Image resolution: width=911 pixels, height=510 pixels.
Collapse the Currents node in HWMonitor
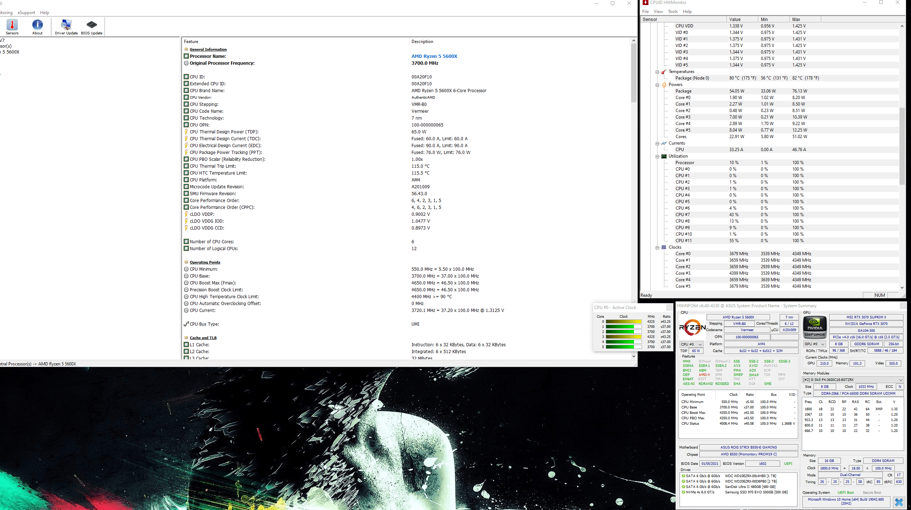click(x=657, y=143)
